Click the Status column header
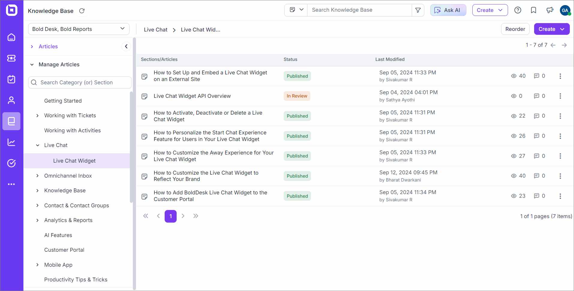Viewport: 574px width, 291px height. click(x=290, y=59)
